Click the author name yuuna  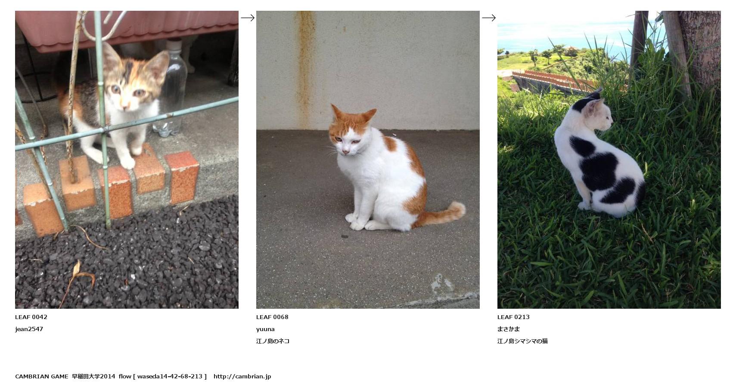pyautogui.click(x=265, y=329)
